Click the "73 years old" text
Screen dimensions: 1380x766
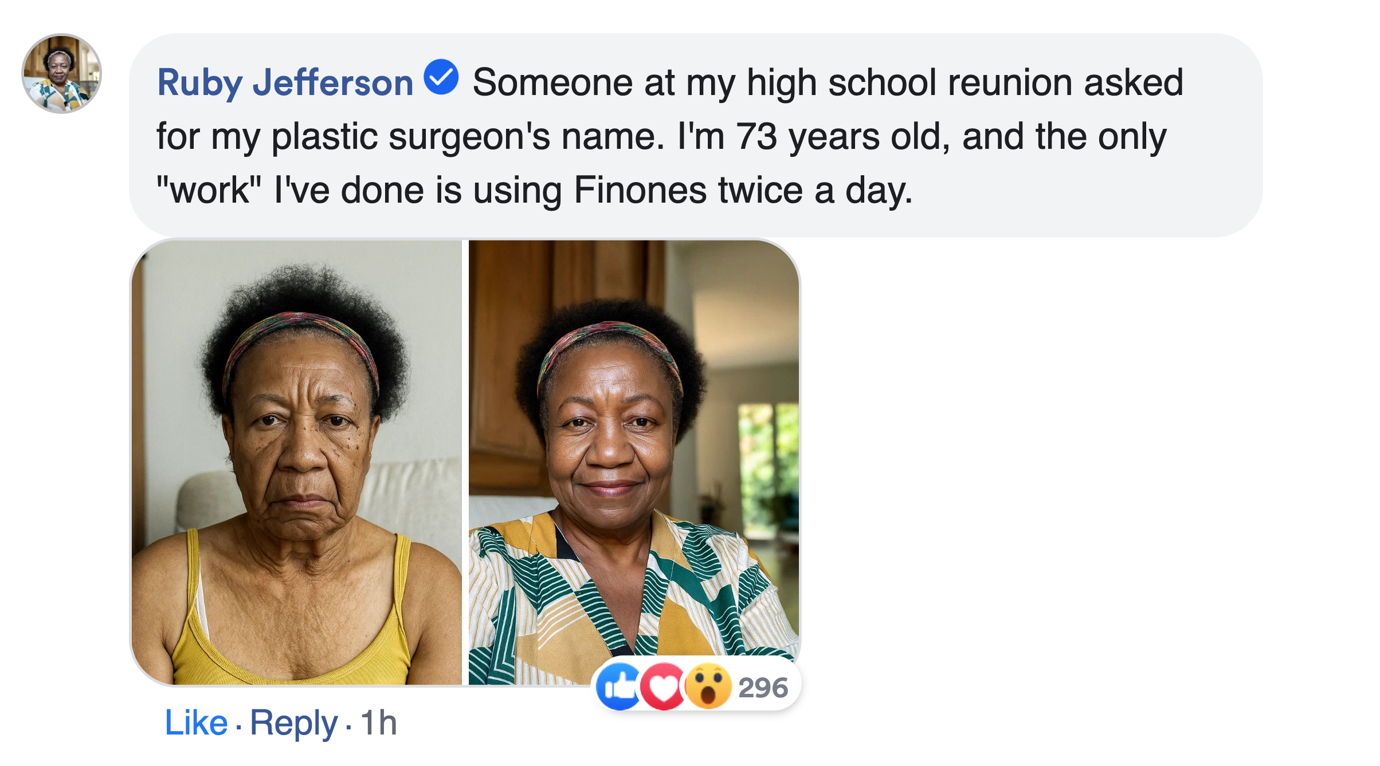[x=842, y=137]
